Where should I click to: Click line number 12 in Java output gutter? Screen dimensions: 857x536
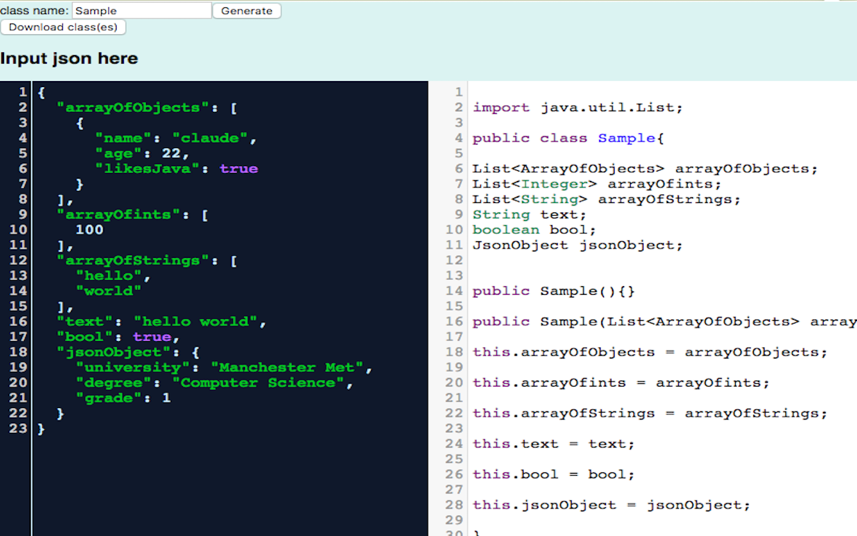[x=455, y=261]
